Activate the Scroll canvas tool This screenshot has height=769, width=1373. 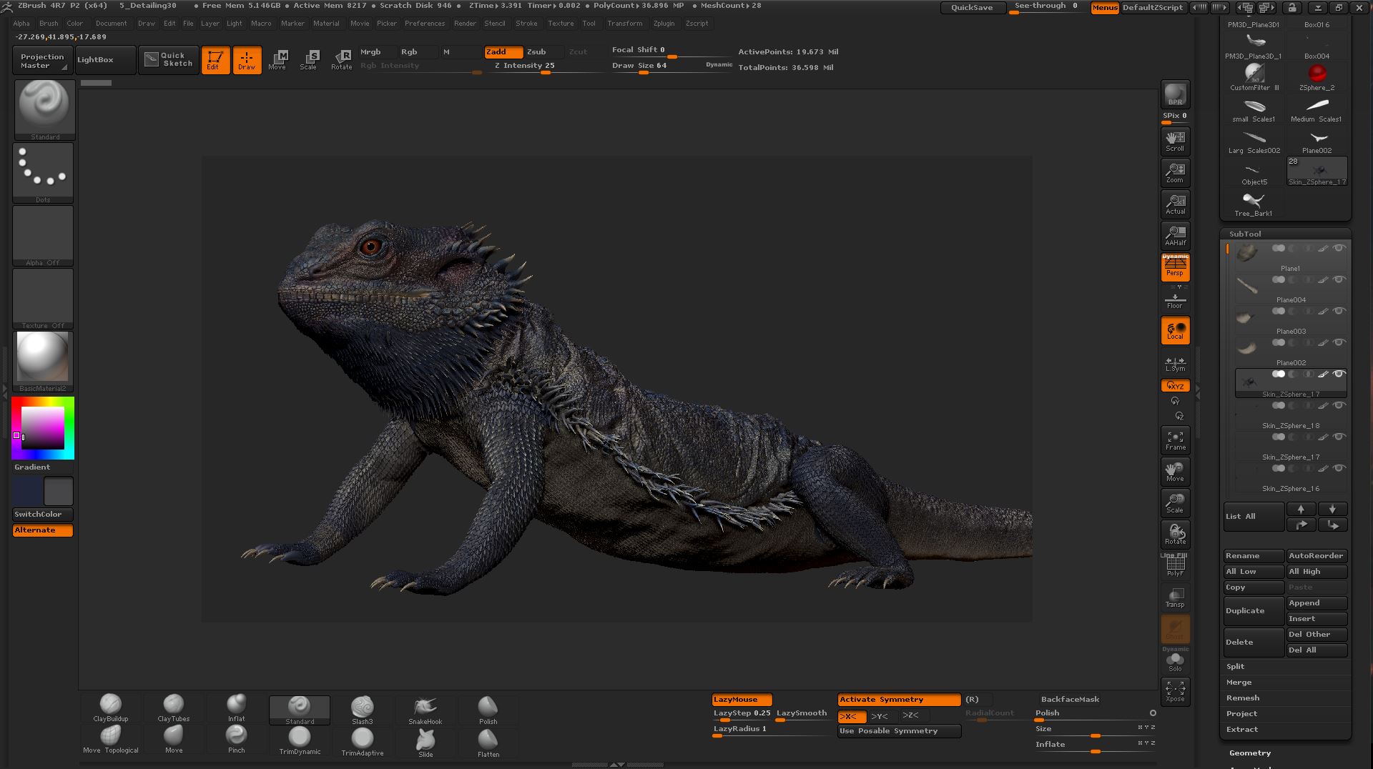[x=1175, y=141]
